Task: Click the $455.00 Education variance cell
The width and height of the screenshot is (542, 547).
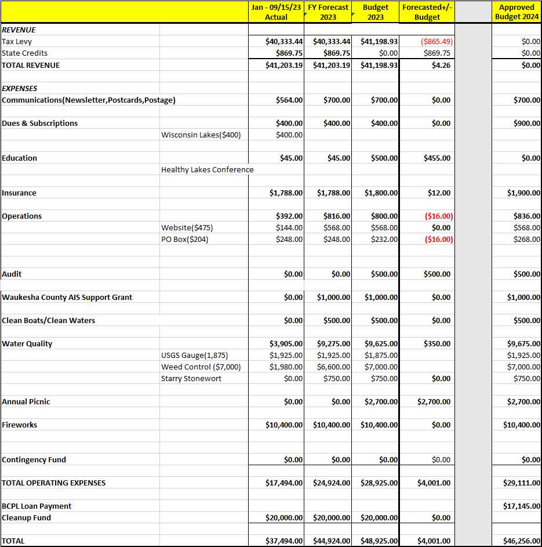Action: 437,158
